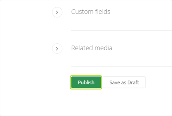The width and height of the screenshot is (172, 116).
Task: Open the Related media heading
Action: (92, 48)
